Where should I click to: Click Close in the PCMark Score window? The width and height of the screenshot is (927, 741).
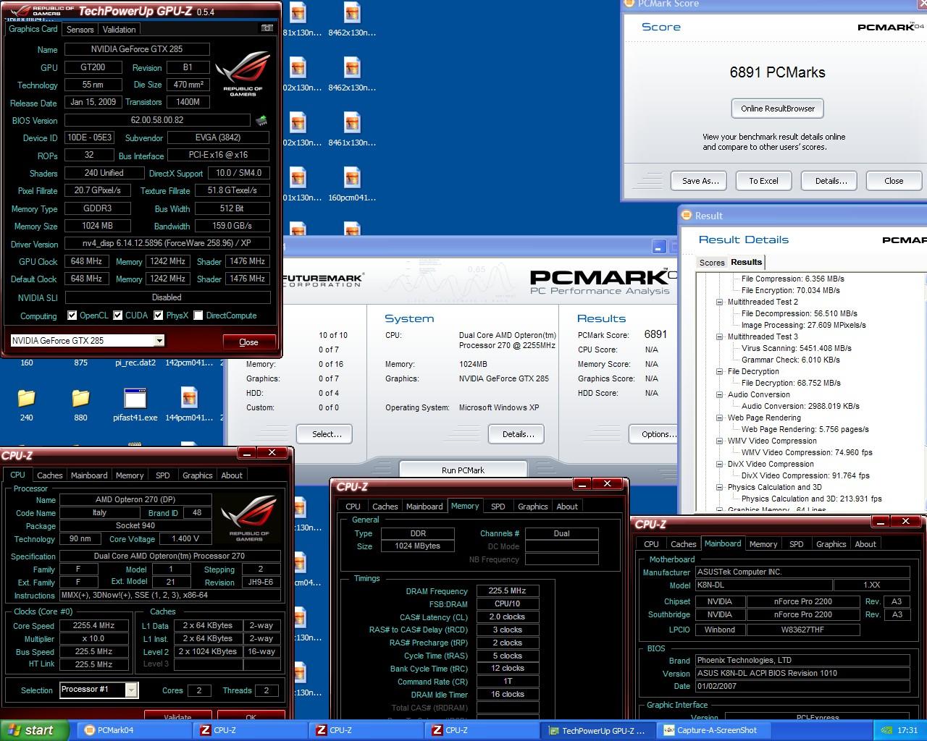coord(894,181)
